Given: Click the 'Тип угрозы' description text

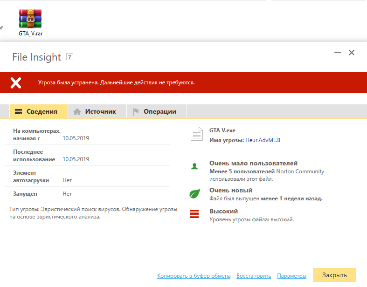Looking at the screenshot, I should 93,213.
